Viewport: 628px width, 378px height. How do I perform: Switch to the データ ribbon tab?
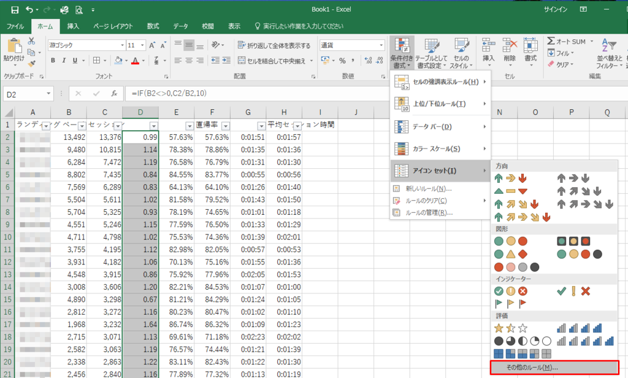(x=181, y=26)
